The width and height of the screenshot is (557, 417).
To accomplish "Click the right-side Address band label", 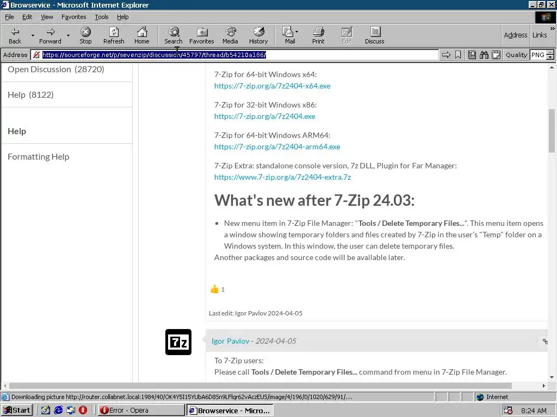I will pyautogui.click(x=516, y=35).
